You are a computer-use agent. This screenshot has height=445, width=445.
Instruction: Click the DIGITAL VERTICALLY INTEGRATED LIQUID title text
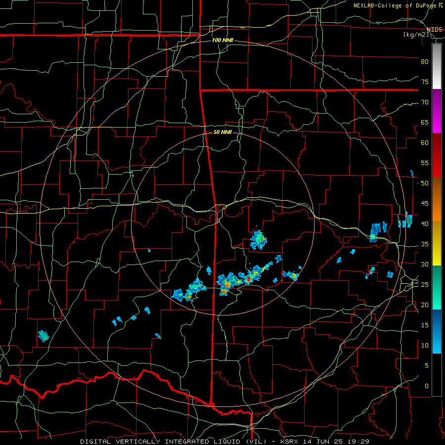tap(173, 442)
